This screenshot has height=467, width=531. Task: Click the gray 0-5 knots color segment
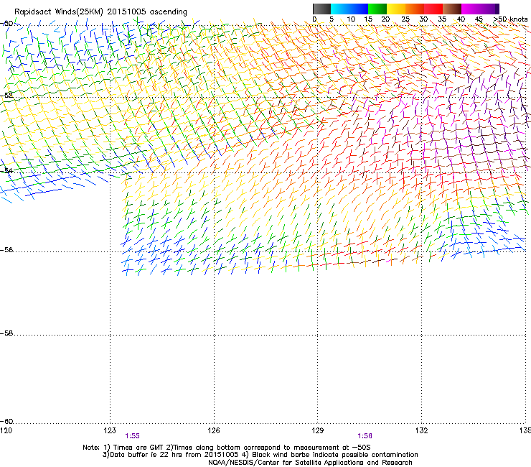pos(321,9)
